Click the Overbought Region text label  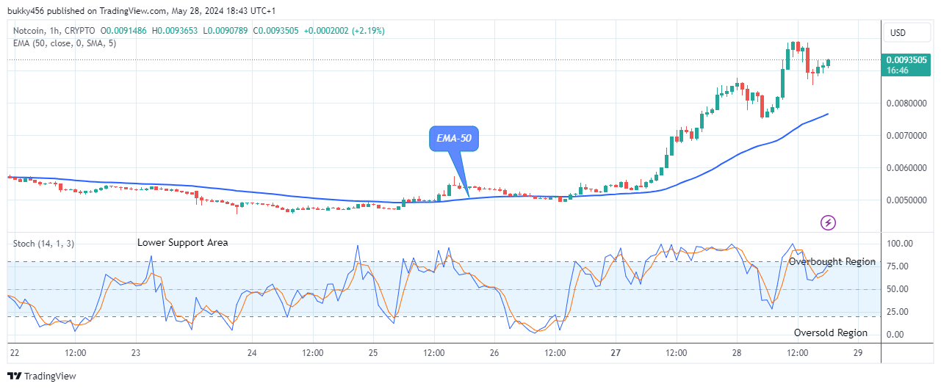[832, 261]
